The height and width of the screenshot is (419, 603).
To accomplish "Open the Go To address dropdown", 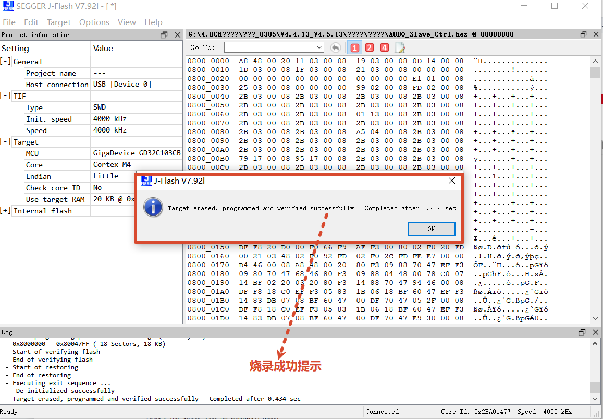I will [x=319, y=47].
